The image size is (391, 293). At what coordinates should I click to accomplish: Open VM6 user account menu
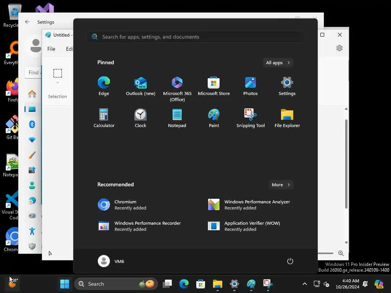(x=111, y=261)
